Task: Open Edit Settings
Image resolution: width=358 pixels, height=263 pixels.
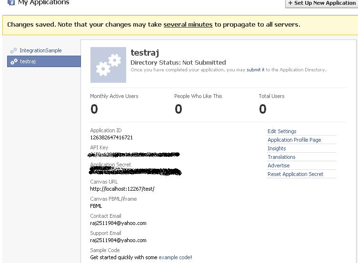Action: coord(282,131)
